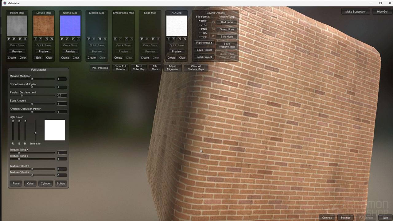Image resolution: width=393 pixels, height=221 pixels.
Task: Click the S button under Height Map
Action: [x=25, y=39]
